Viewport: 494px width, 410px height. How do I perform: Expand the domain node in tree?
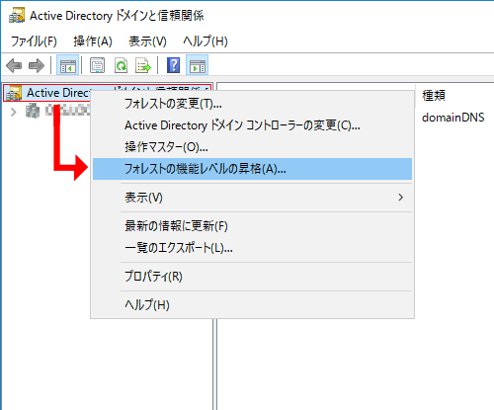[14, 112]
